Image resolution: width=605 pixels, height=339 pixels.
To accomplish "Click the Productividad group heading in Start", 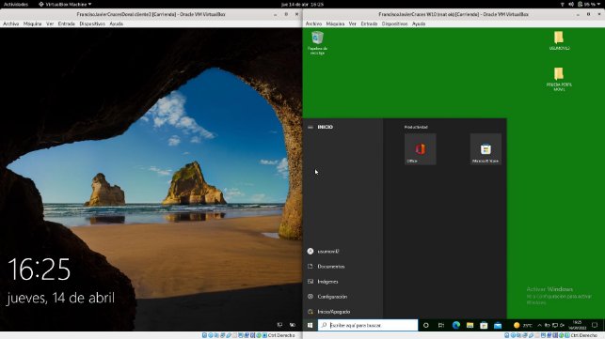I will coord(416,127).
